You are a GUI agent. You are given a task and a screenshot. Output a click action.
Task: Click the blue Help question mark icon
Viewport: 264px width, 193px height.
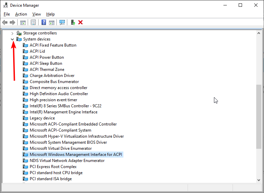(x=44, y=22)
